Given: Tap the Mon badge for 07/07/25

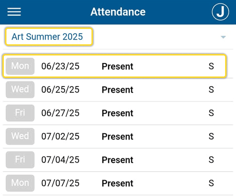Looking at the screenshot, I should tap(20, 183).
